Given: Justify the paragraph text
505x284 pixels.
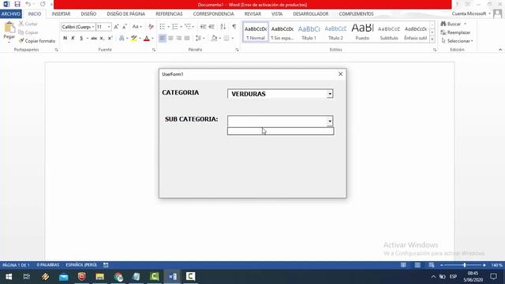Looking at the screenshot, I should (187, 39).
